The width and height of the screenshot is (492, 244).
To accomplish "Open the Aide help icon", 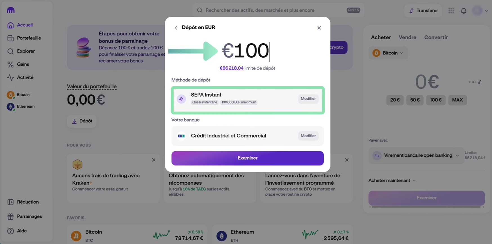I will [10, 230].
